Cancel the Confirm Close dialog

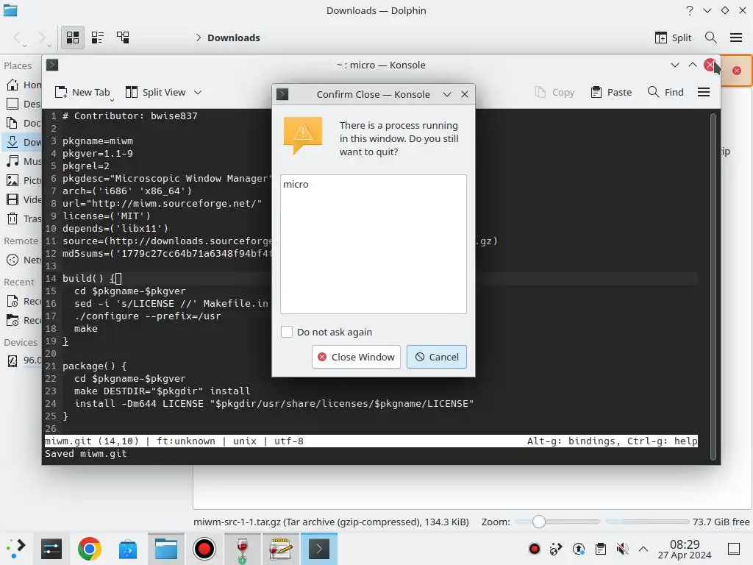437,357
